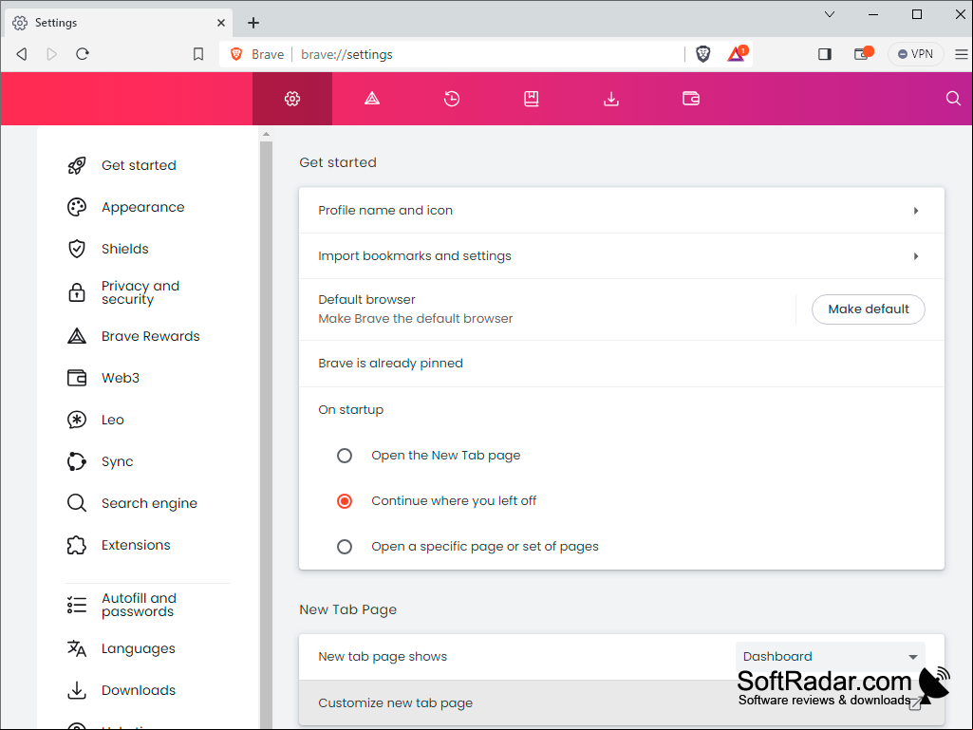973x730 pixels.
Task: Click the forward navigation arrow
Action: coord(51,54)
